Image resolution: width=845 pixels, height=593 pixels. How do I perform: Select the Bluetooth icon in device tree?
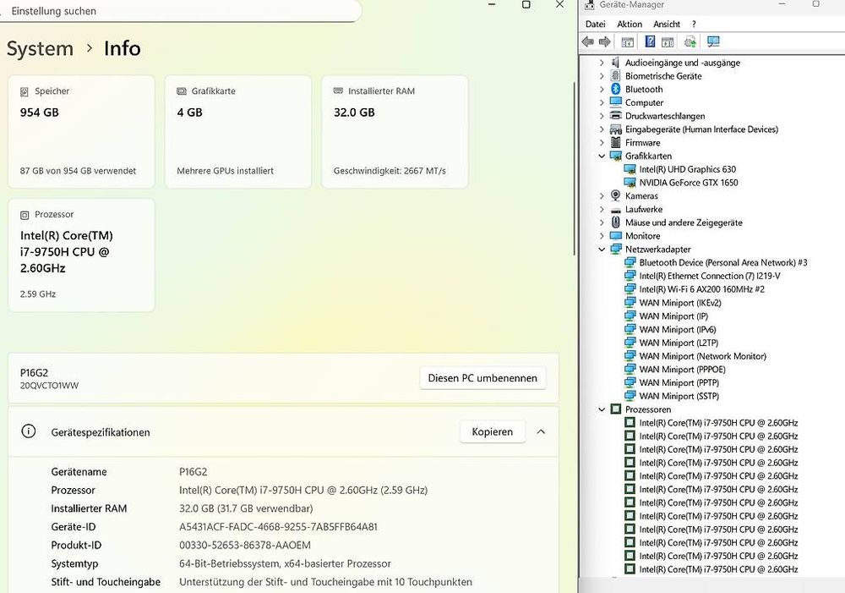pyautogui.click(x=616, y=89)
